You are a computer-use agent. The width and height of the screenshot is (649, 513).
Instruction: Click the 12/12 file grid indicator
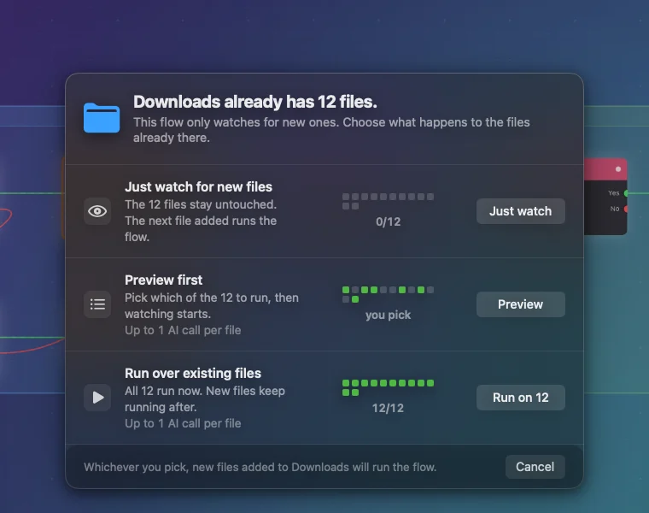point(388,388)
